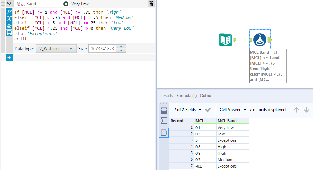Open saved expressions folder icon

9,26
